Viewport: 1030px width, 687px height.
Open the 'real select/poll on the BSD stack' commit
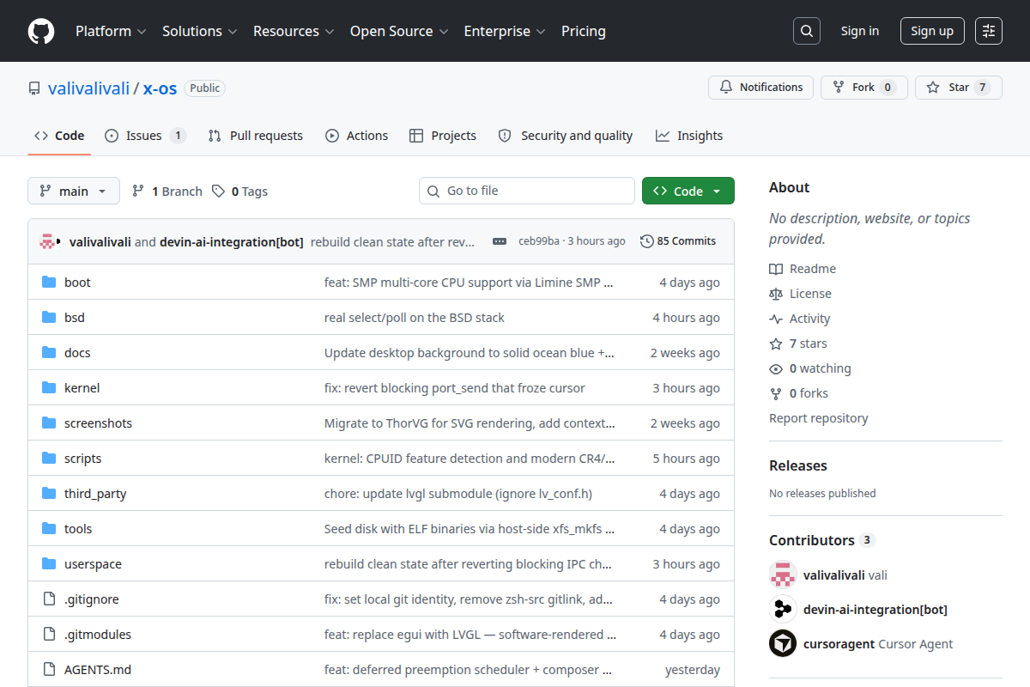coord(415,318)
